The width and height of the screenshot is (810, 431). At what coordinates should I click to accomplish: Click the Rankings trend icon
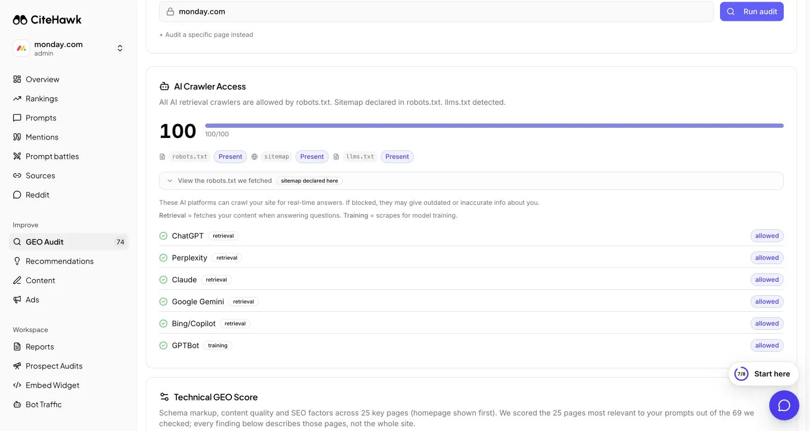(x=17, y=98)
